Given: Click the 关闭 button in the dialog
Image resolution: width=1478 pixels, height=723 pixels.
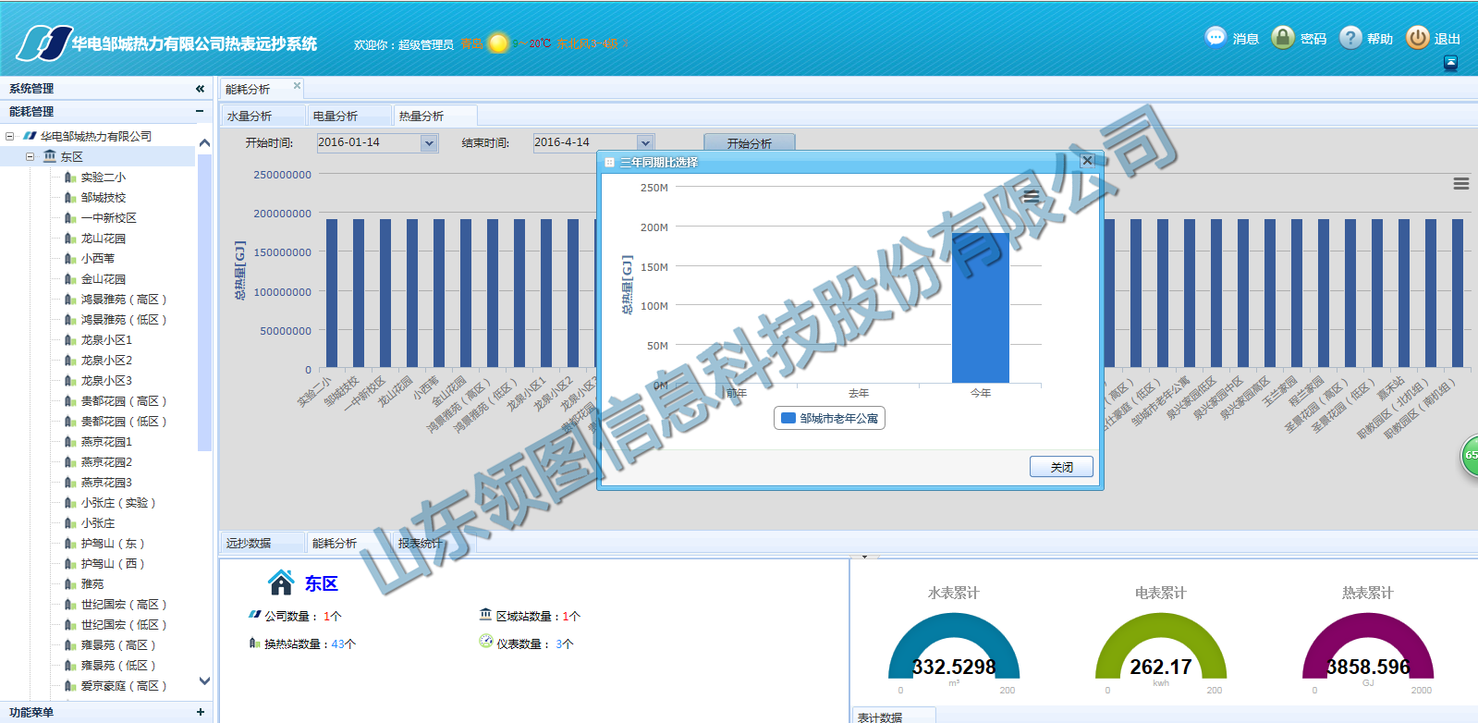Looking at the screenshot, I should [x=1061, y=467].
